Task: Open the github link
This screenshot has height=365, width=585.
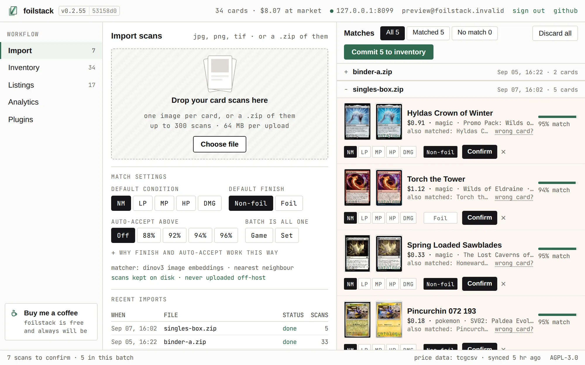Action: [x=565, y=11]
